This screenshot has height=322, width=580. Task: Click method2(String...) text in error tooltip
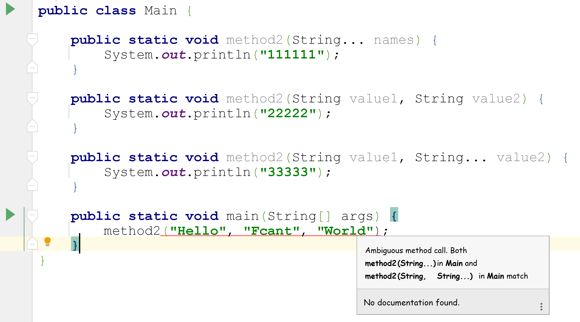pyautogui.click(x=400, y=263)
